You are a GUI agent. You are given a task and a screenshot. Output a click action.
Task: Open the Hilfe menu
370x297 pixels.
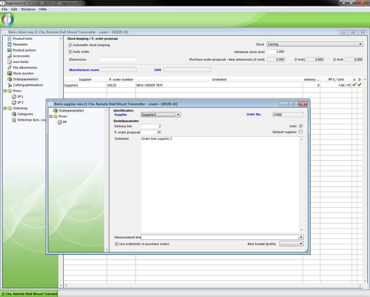(x=43, y=9)
